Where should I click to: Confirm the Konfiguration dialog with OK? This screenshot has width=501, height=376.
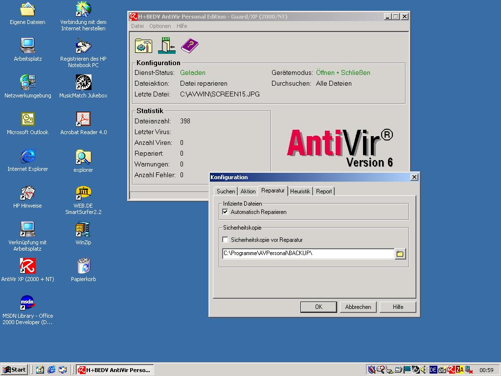[319, 307]
